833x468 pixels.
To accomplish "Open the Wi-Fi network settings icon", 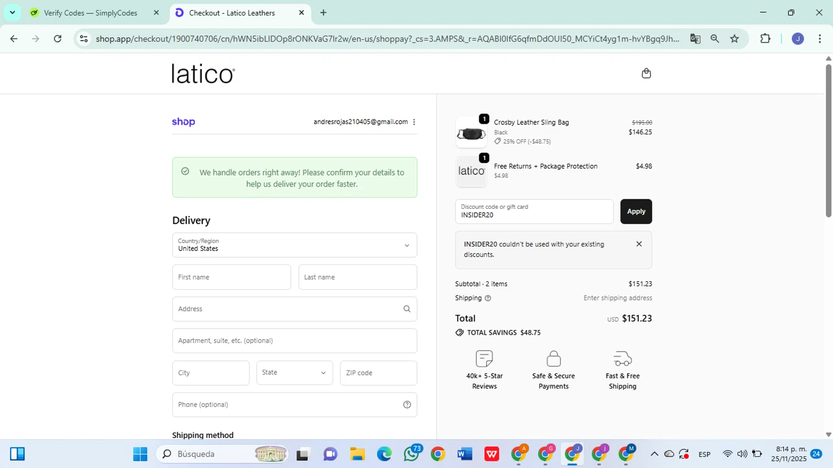I will (727, 454).
